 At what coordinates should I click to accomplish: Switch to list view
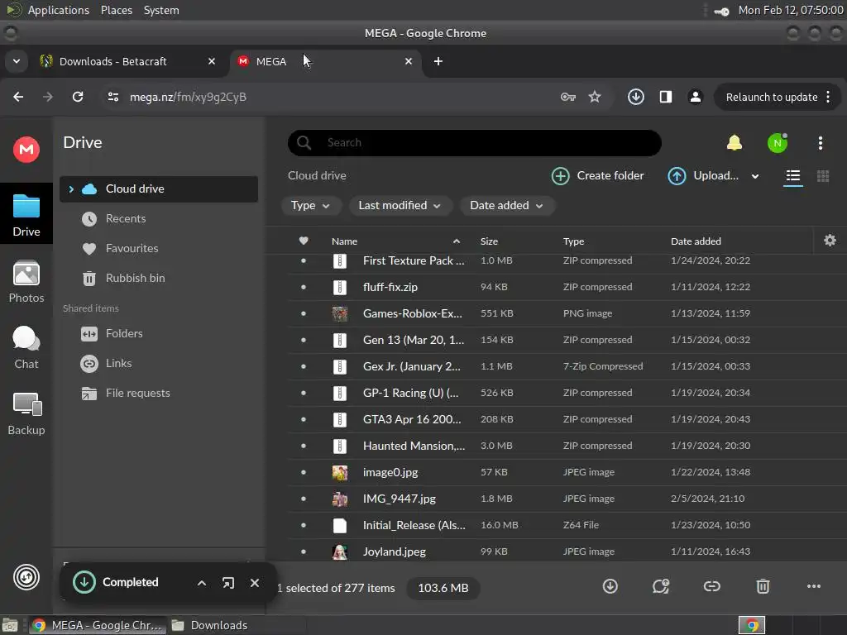click(x=793, y=176)
